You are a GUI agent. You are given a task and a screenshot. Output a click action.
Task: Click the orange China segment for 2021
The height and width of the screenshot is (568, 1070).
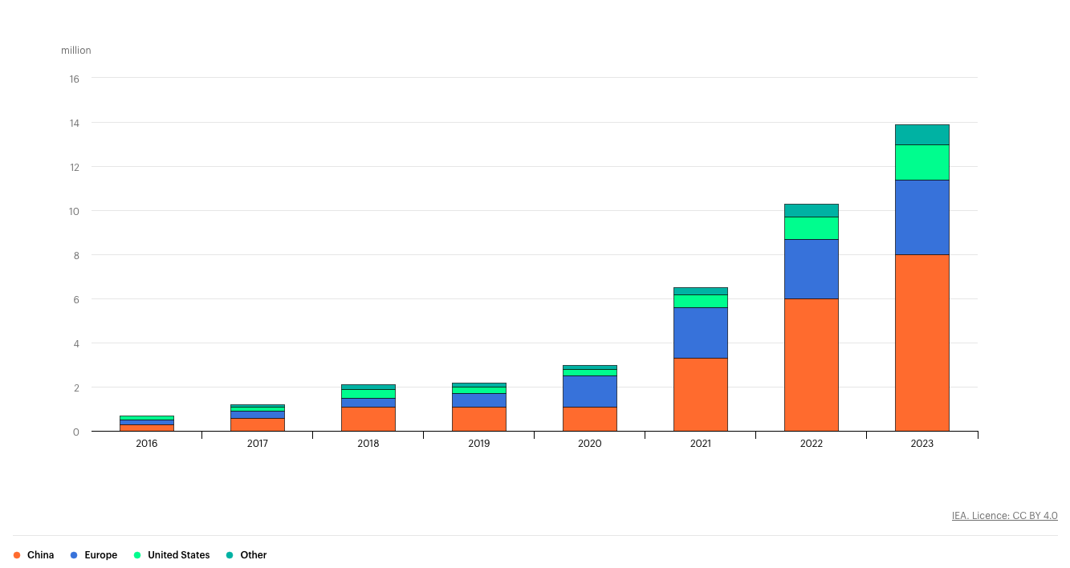coord(700,395)
